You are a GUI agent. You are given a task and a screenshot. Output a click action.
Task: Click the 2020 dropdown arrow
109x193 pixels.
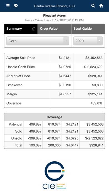point(100,41)
